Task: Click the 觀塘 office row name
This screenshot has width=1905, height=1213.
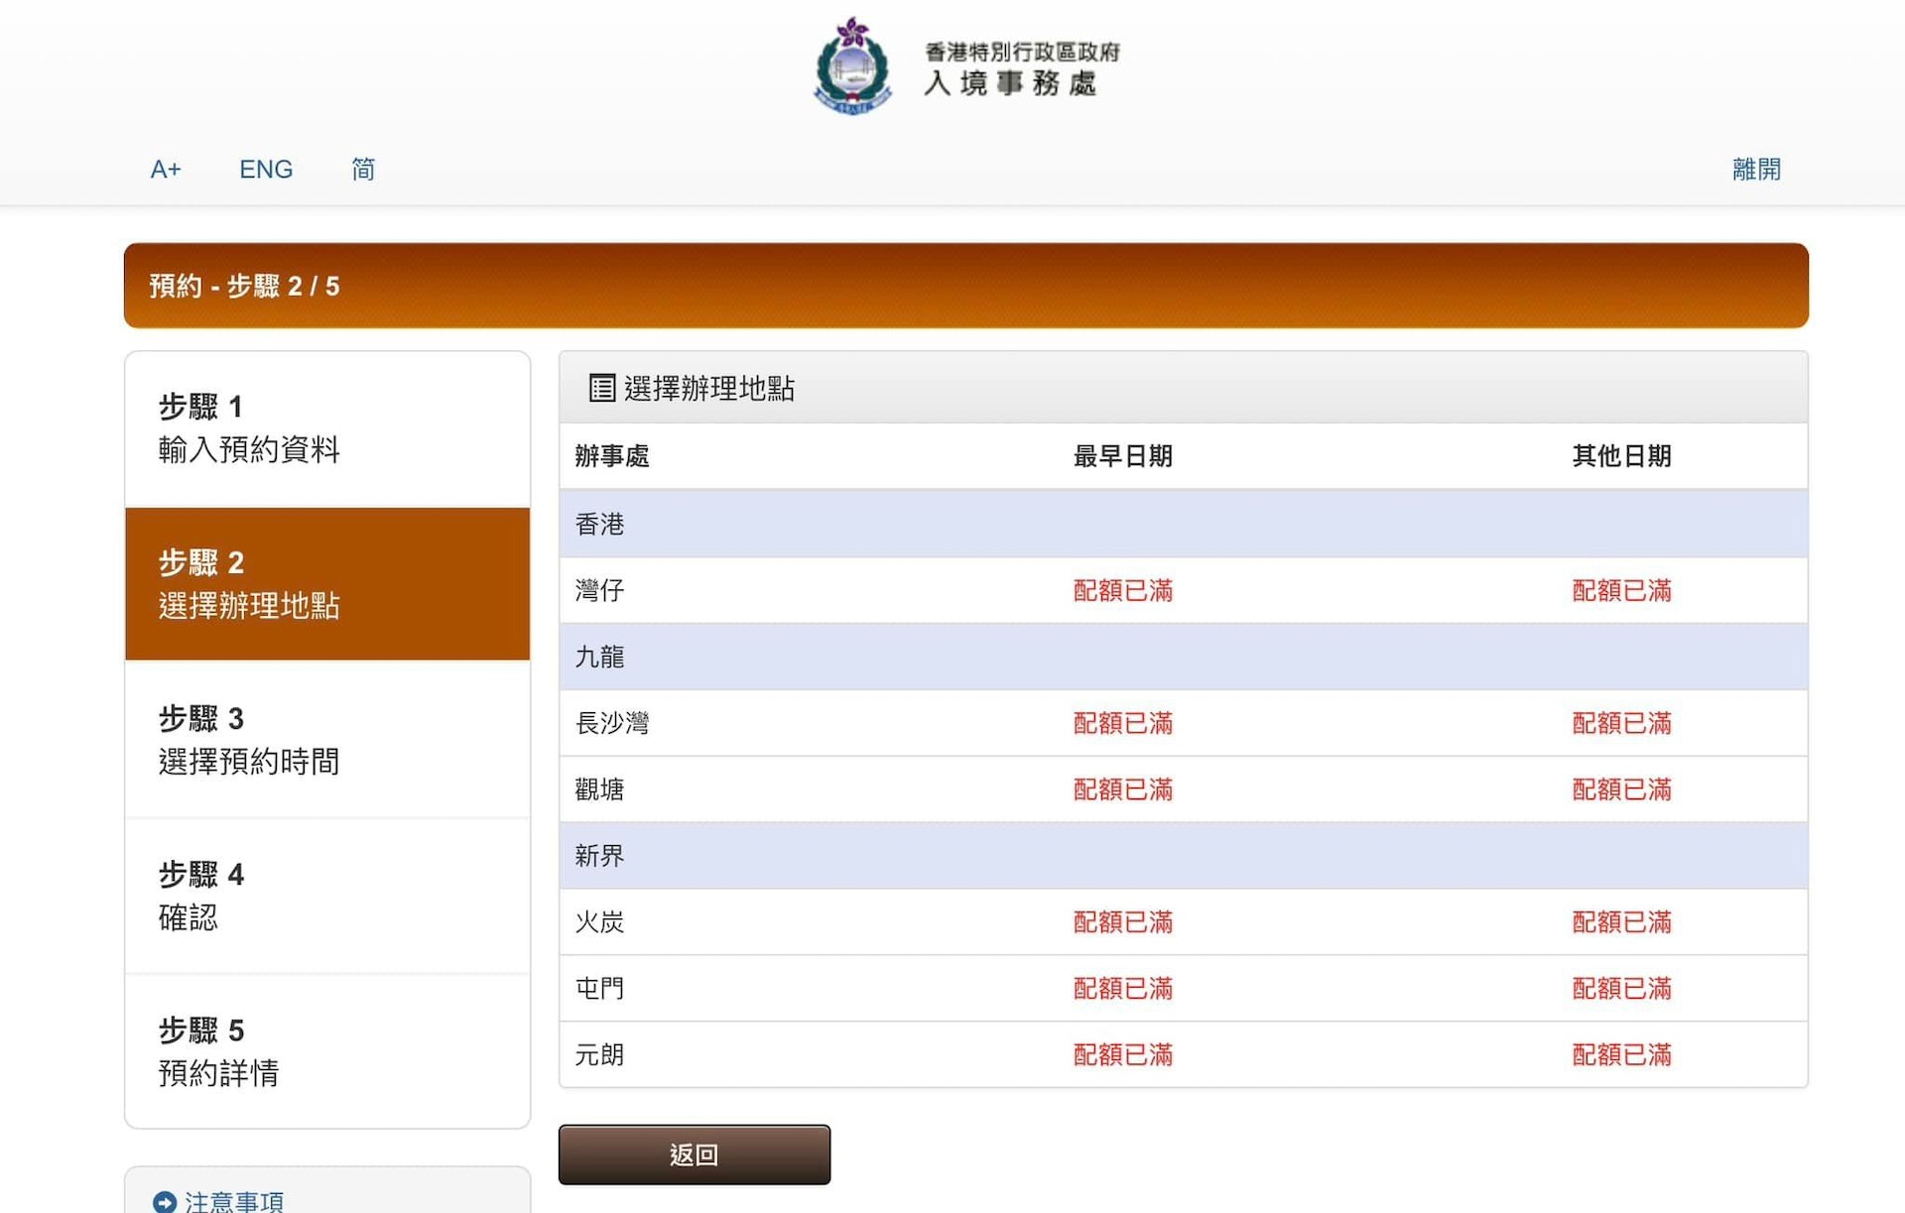Action: click(x=599, y=789)
